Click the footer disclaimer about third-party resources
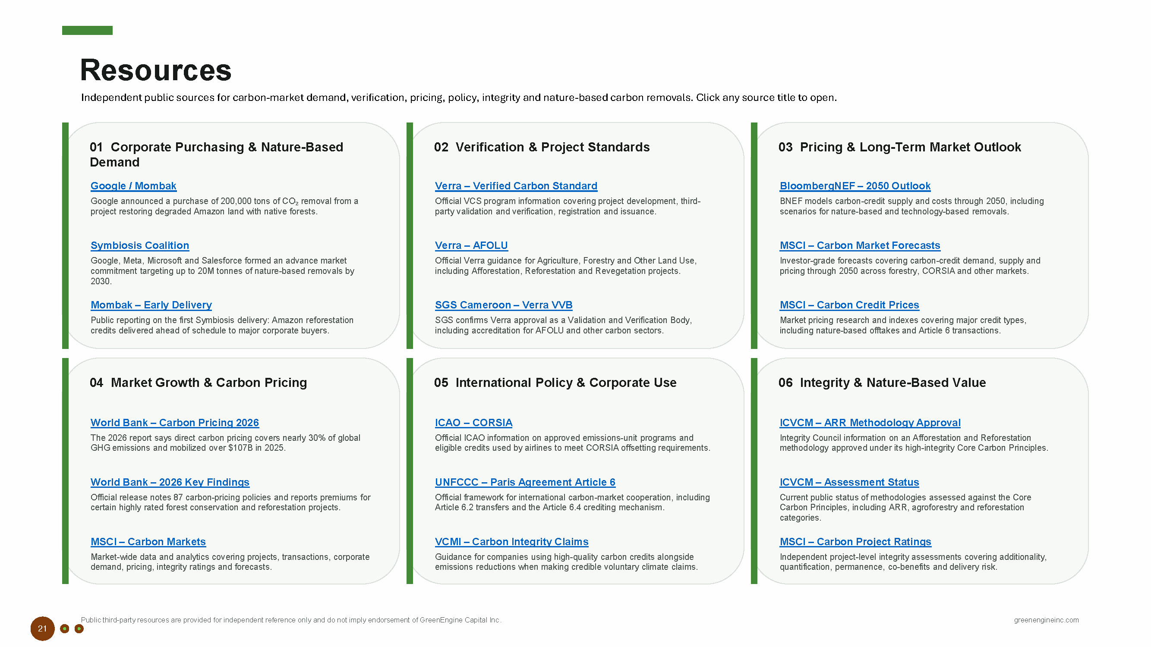The height and width of the screenshot is (647, 1151). point(291,620)
